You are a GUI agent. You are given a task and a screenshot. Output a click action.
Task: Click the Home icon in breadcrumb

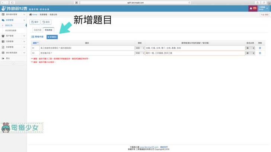31,15
